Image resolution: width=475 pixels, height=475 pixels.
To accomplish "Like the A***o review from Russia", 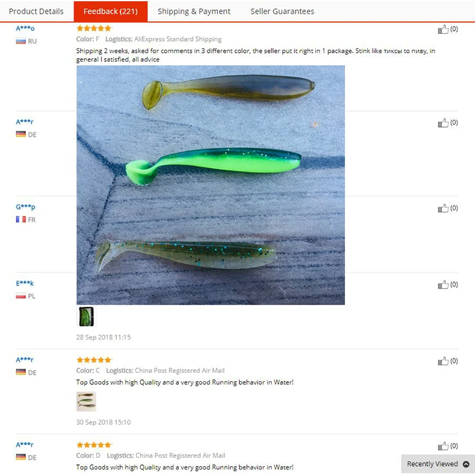I will [443, 29].
